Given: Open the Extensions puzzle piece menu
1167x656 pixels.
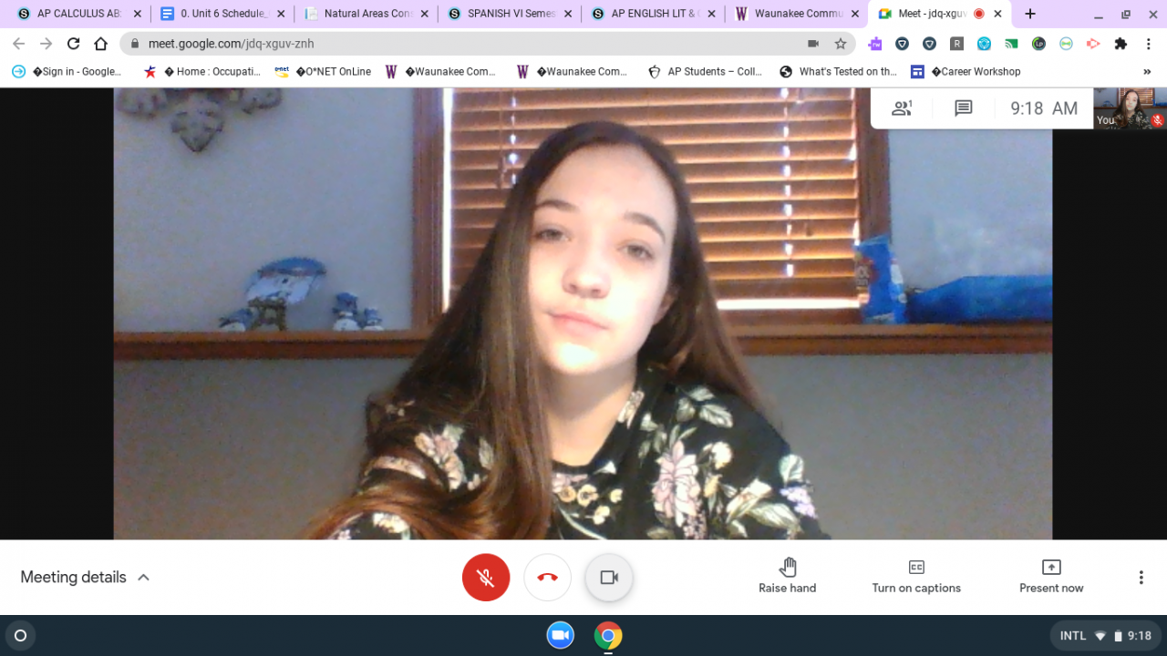Looking at the screenshot, I should point(1121,44).
